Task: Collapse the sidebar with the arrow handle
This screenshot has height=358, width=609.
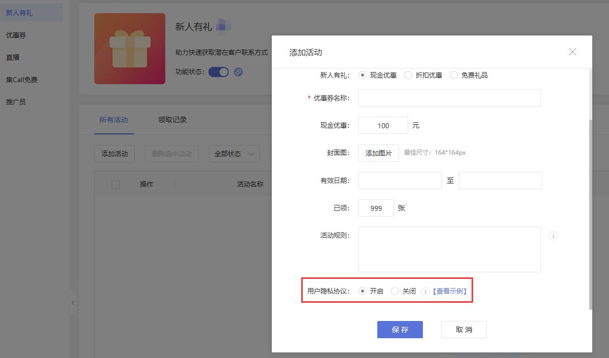Action: [x=73, y=303]
